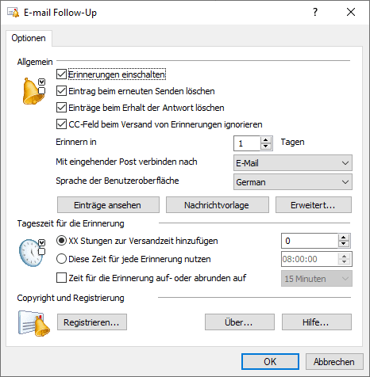This screenshot has width=370, height=377.
Task: Expand the Sprache der Benutzeroberfläche dropdown
Action: [x=293, y=182]
